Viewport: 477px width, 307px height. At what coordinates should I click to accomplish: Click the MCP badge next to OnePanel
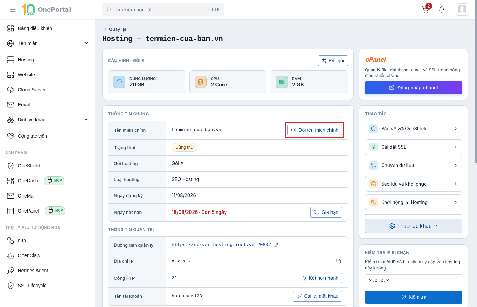55,211
